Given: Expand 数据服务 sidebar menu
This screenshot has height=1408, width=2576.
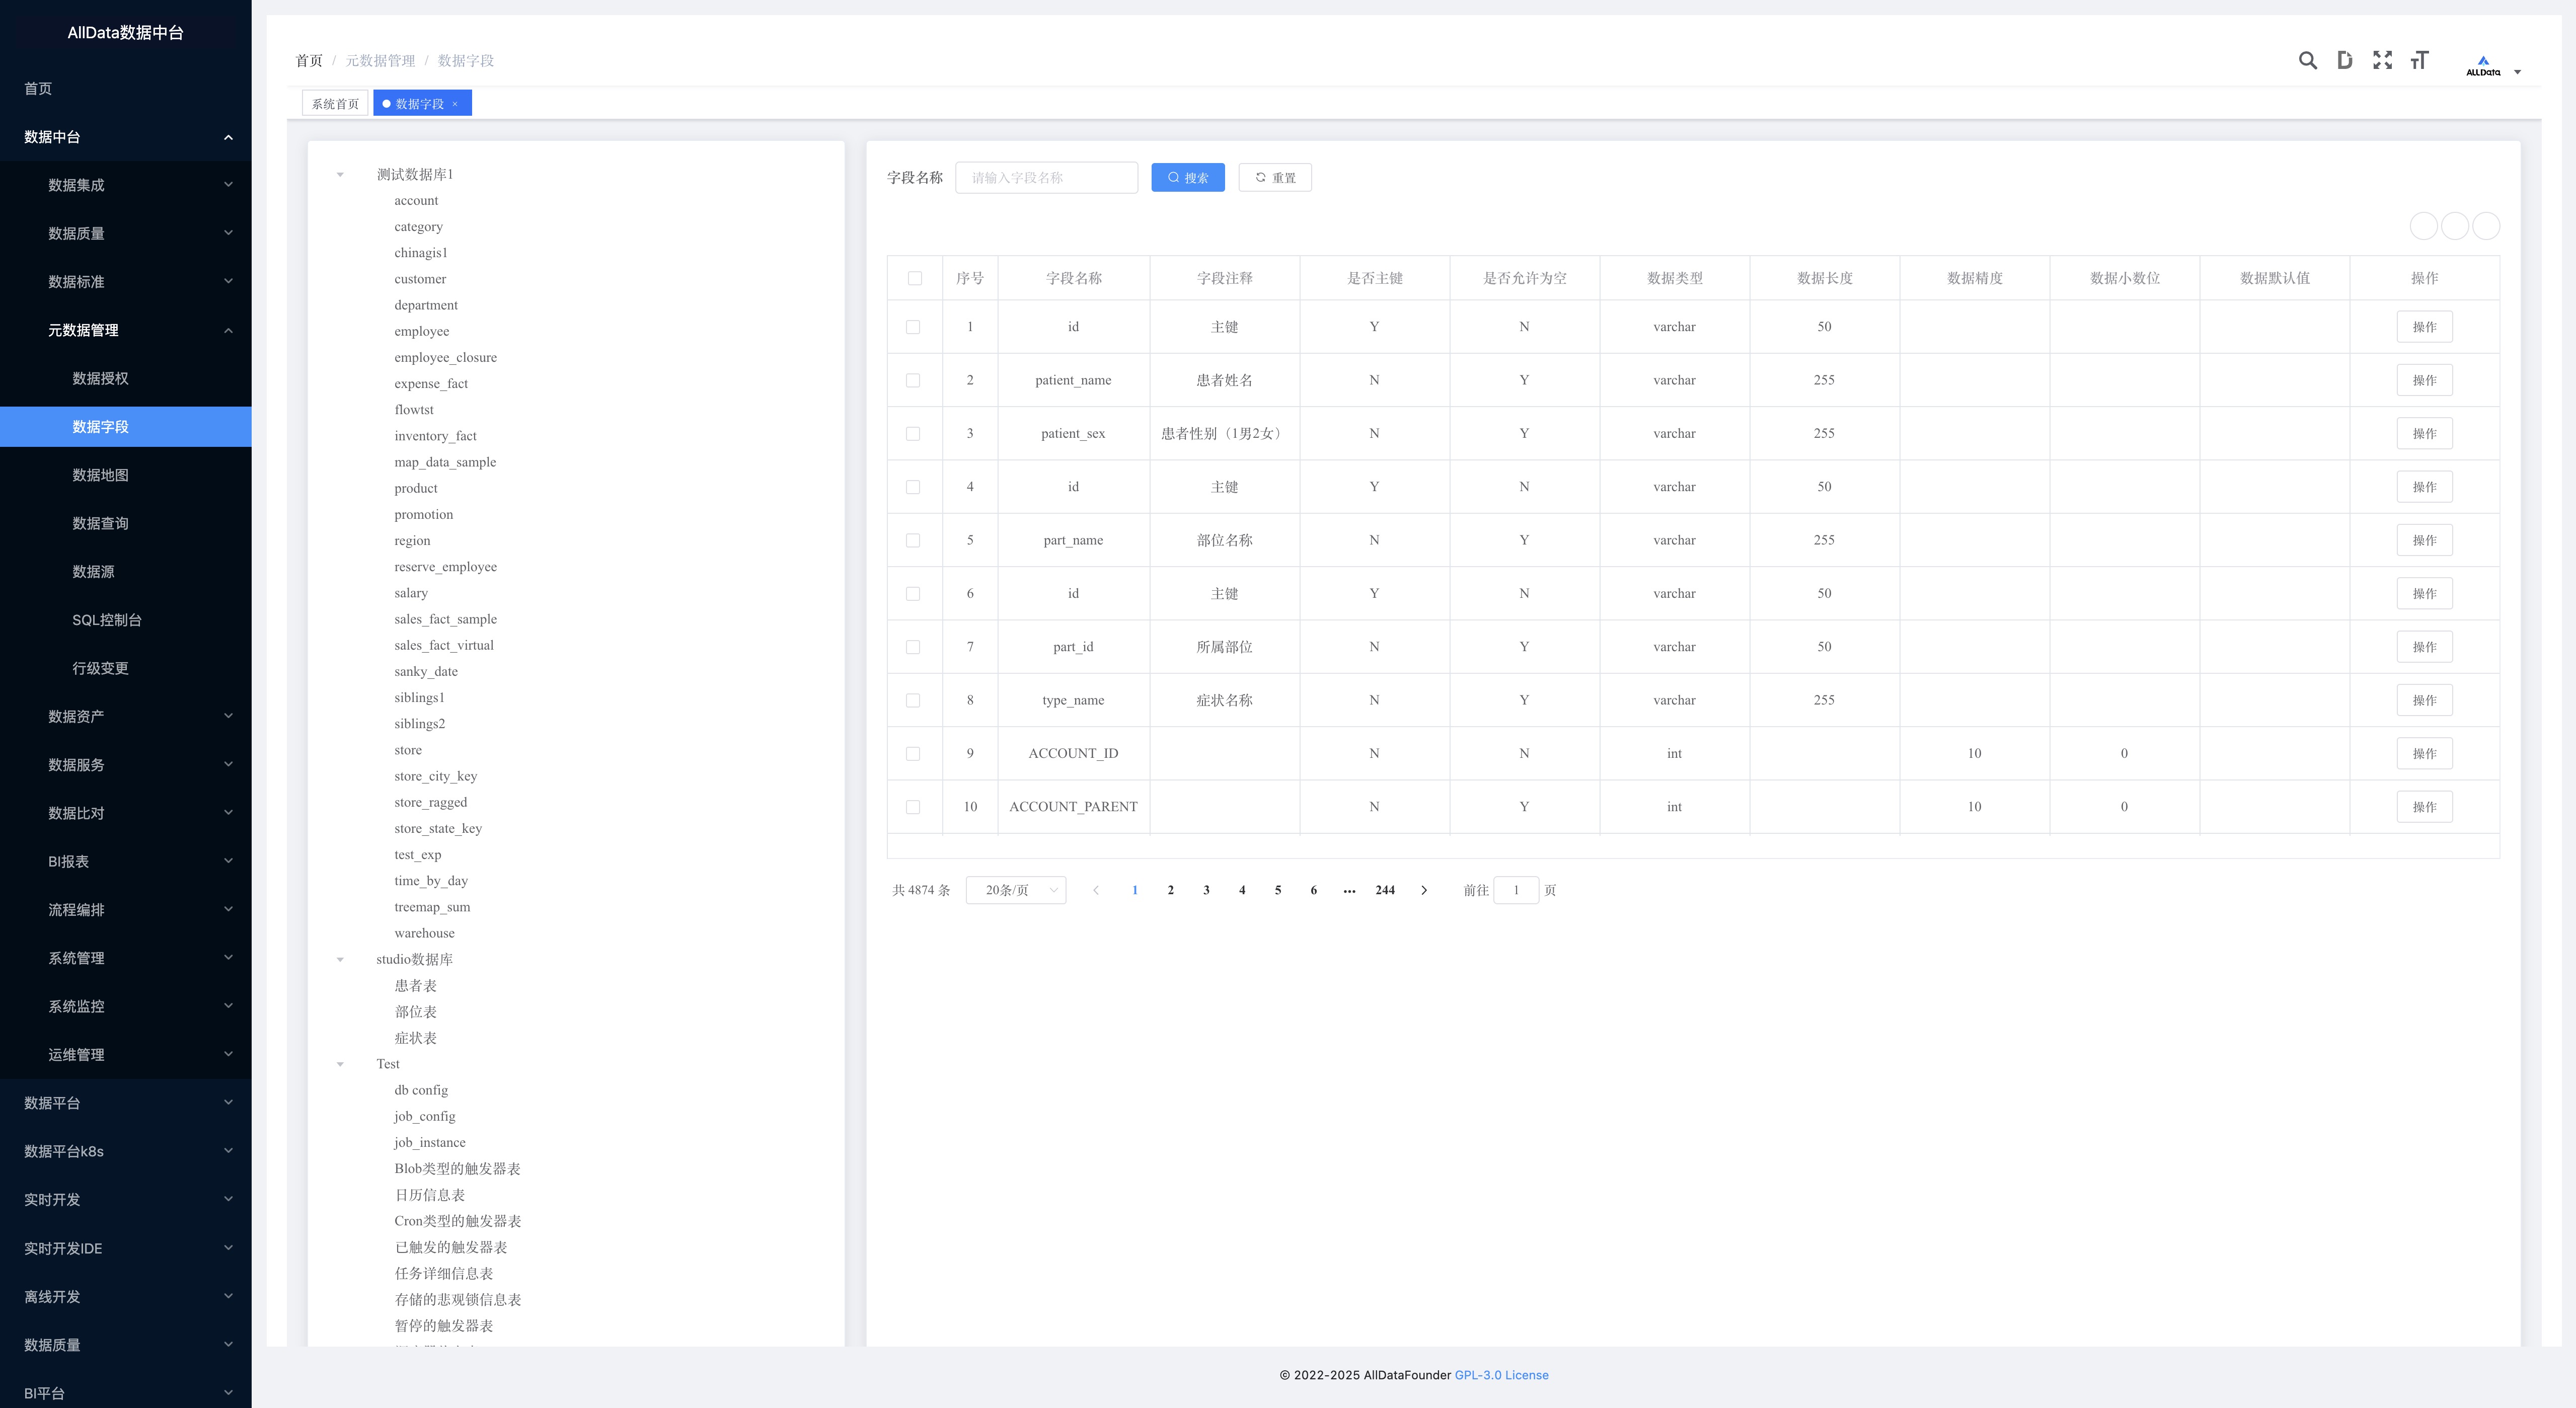Looking at the screenshot, I should [126, 765].
